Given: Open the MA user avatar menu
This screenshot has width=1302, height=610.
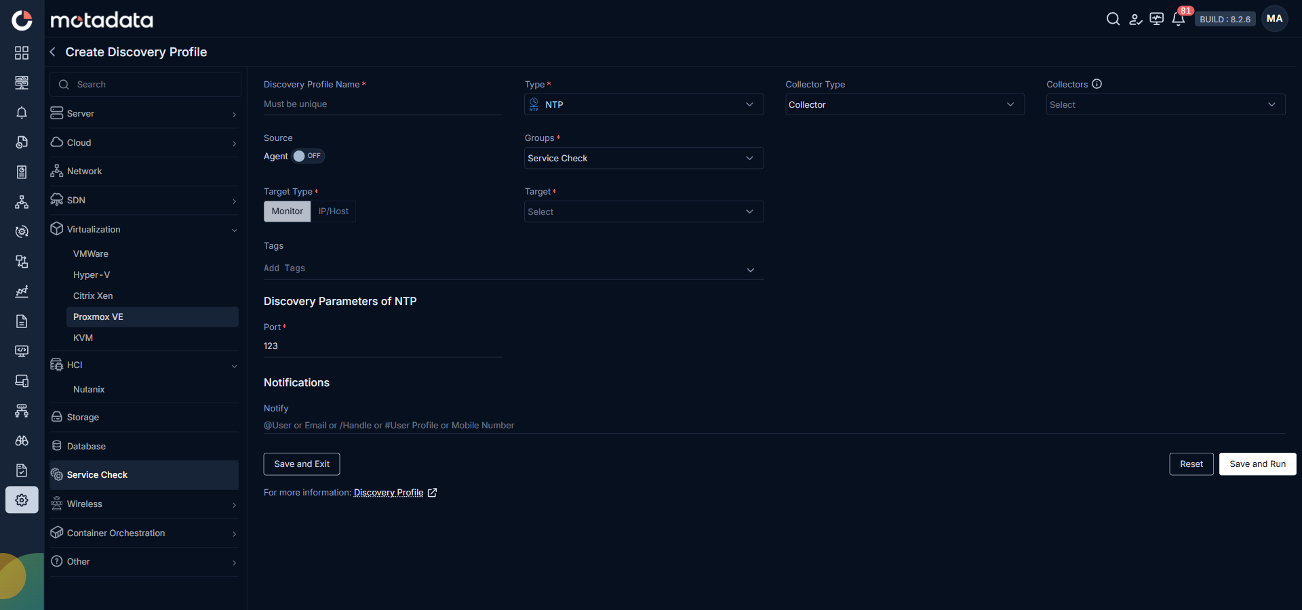Looking at the screenshot, I should 1275,19.
